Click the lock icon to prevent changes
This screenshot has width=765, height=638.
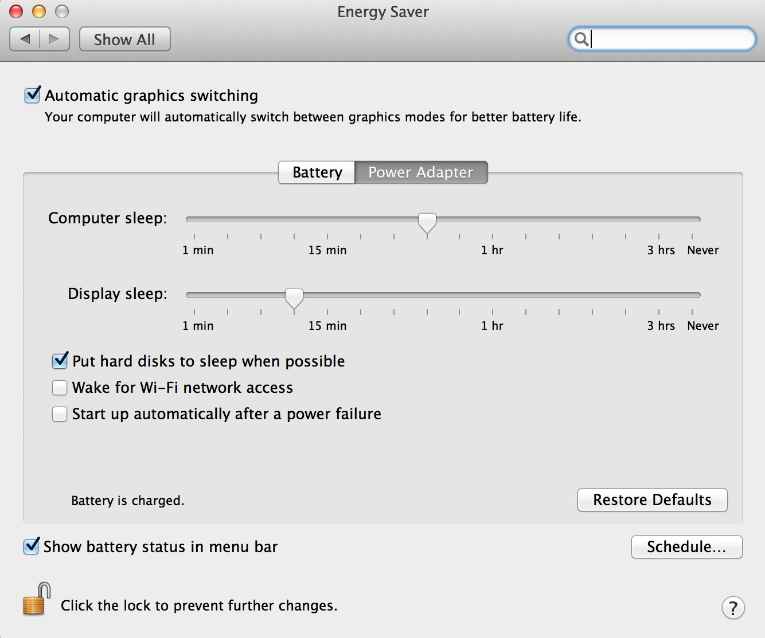pos(36,600)
